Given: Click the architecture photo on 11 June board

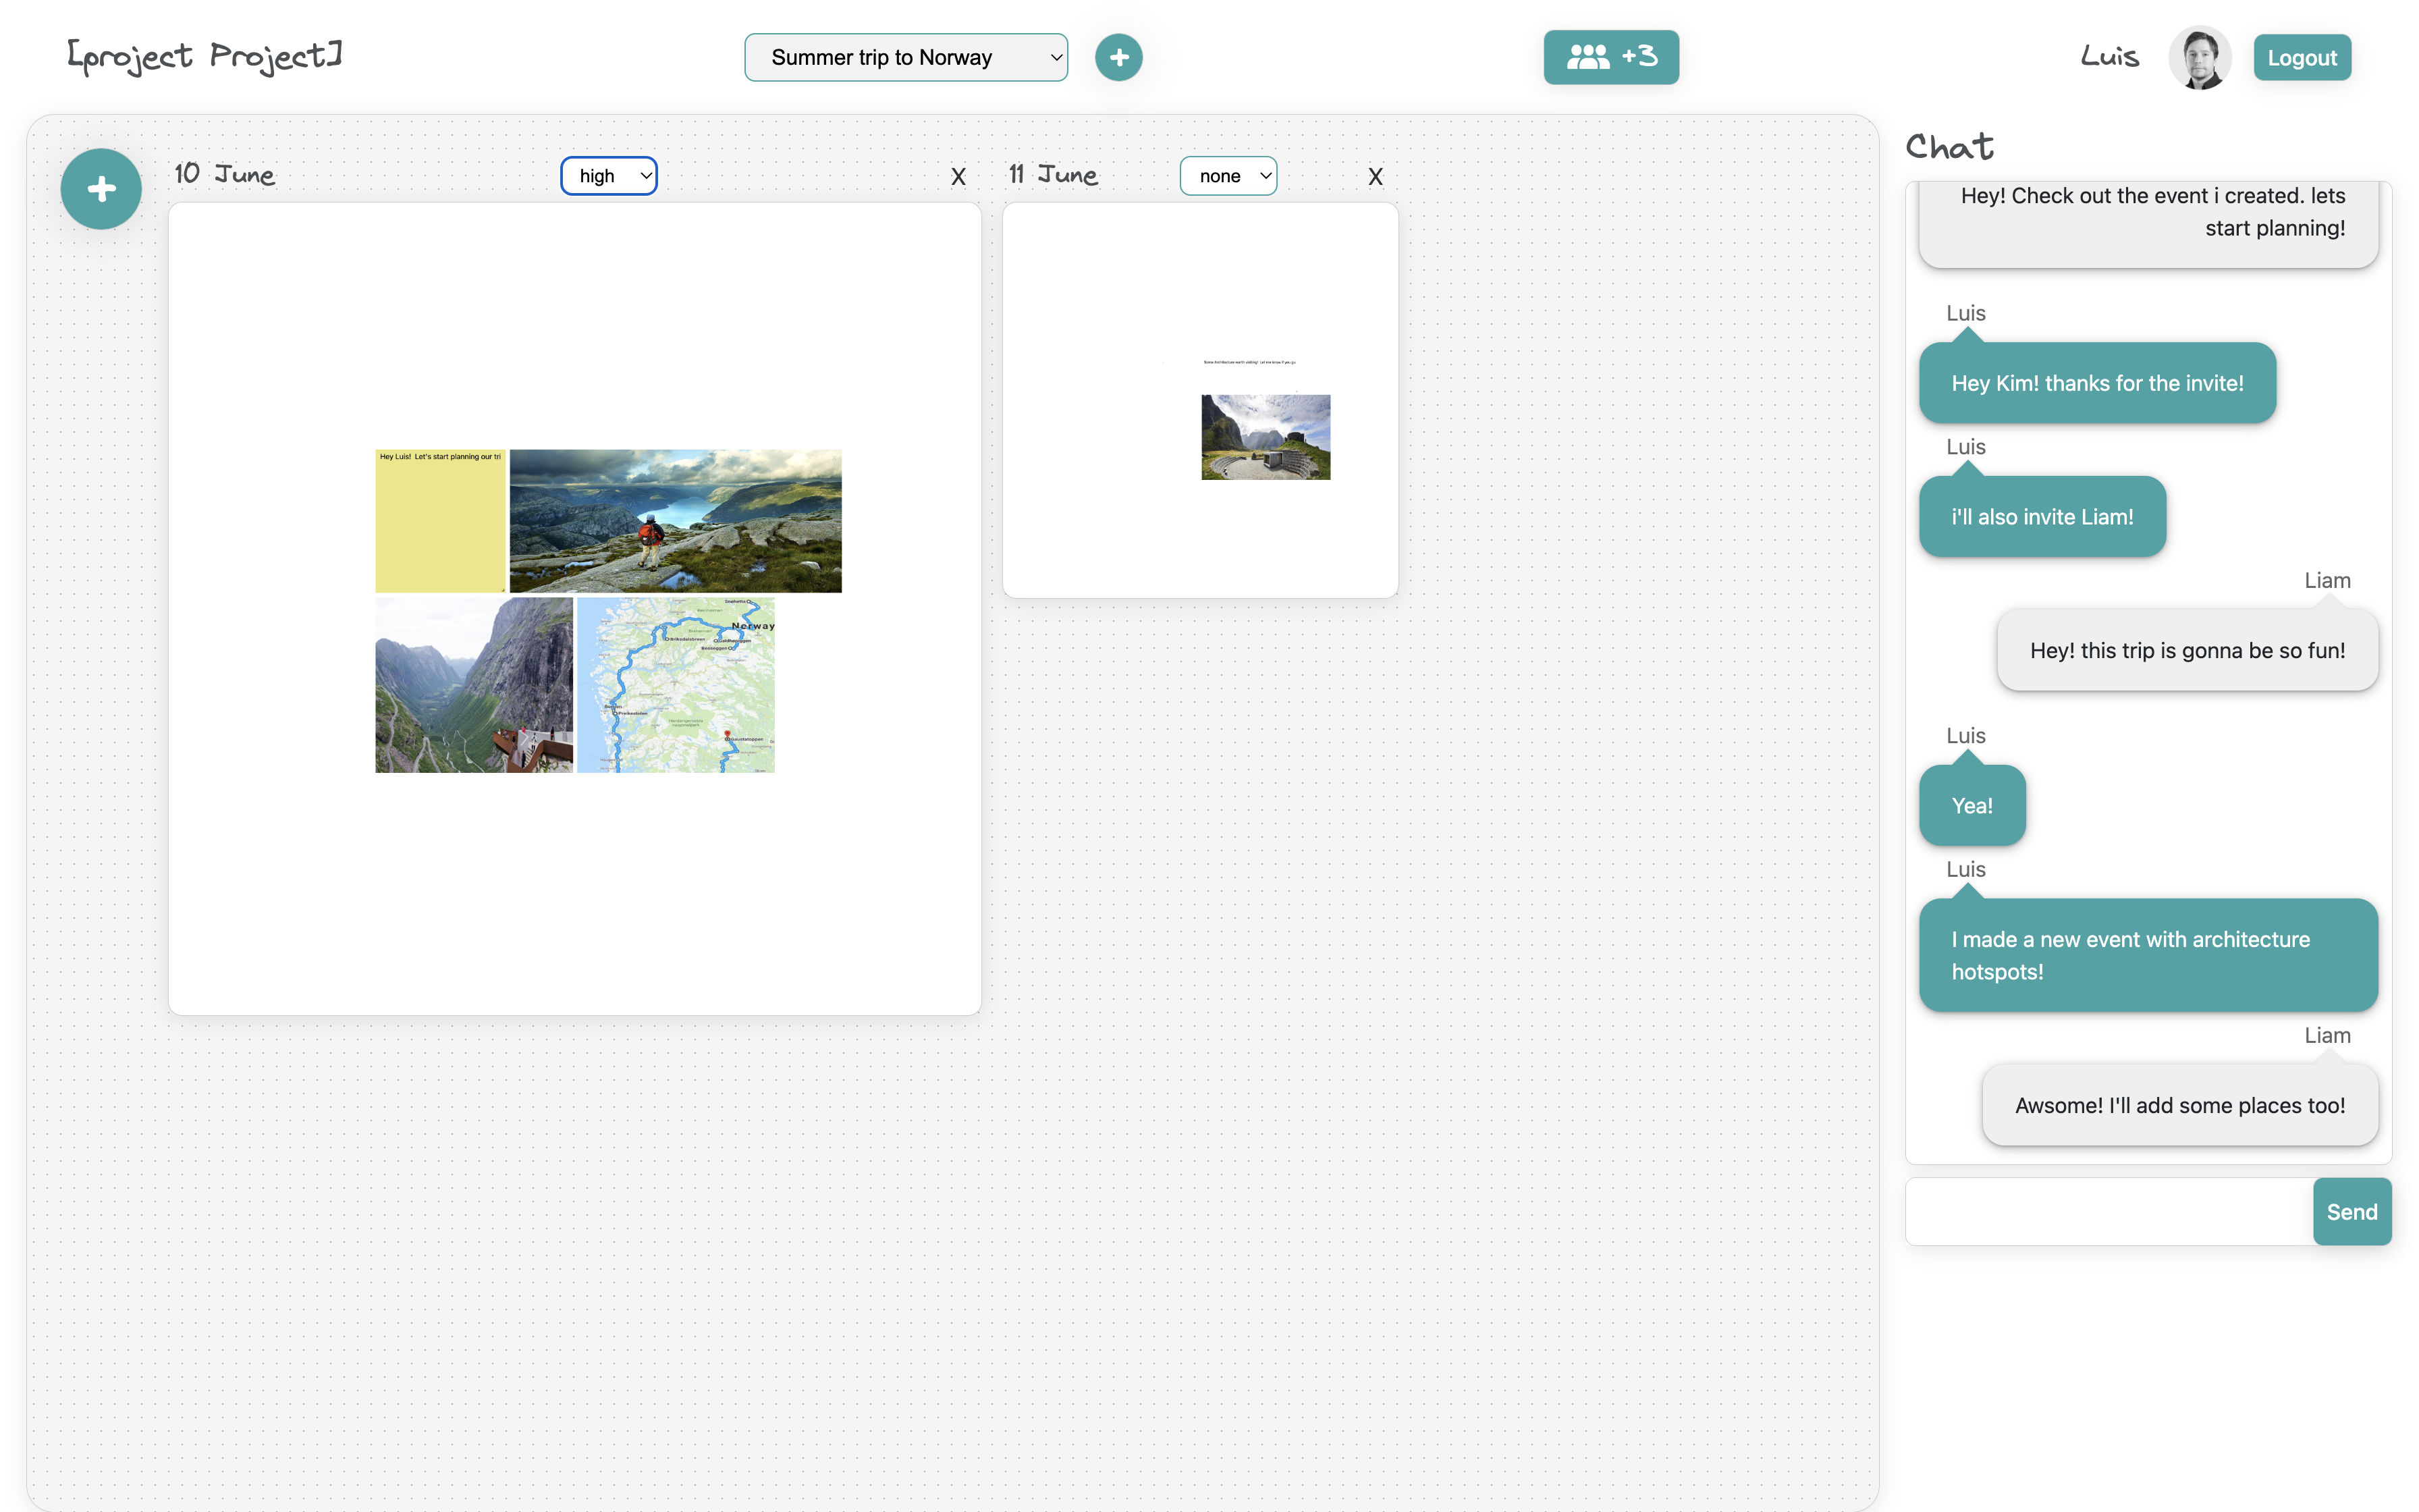Looking at the screenshot, I should [1266, 437].
